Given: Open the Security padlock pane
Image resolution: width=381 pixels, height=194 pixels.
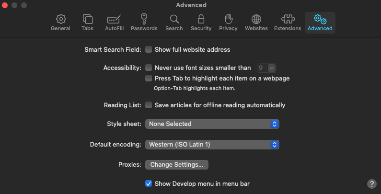Looking at the screenshot, I should (x=201, y=23).
